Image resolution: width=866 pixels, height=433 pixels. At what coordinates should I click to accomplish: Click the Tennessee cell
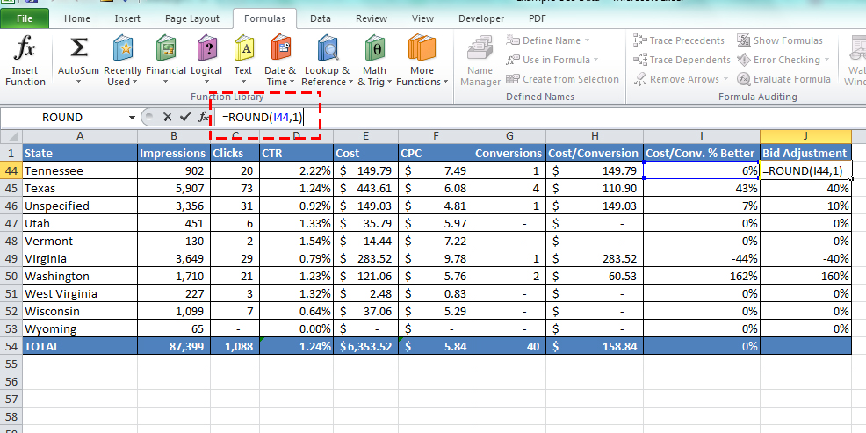tap(80, 170)
